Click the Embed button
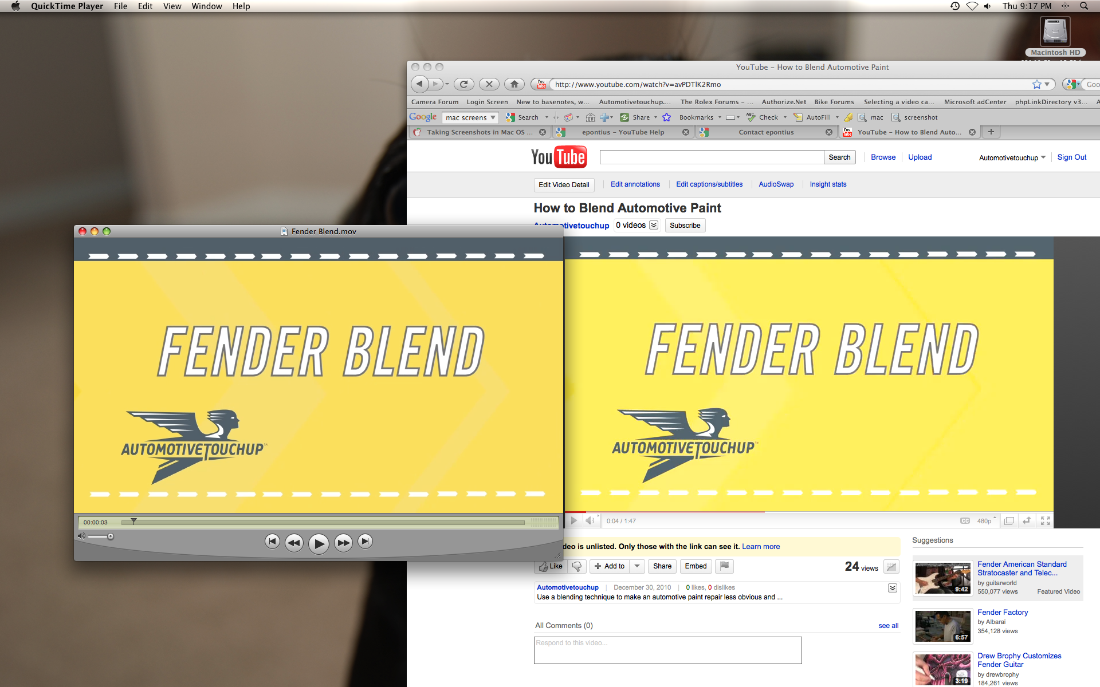1100x687 pixels. (696, 566)
